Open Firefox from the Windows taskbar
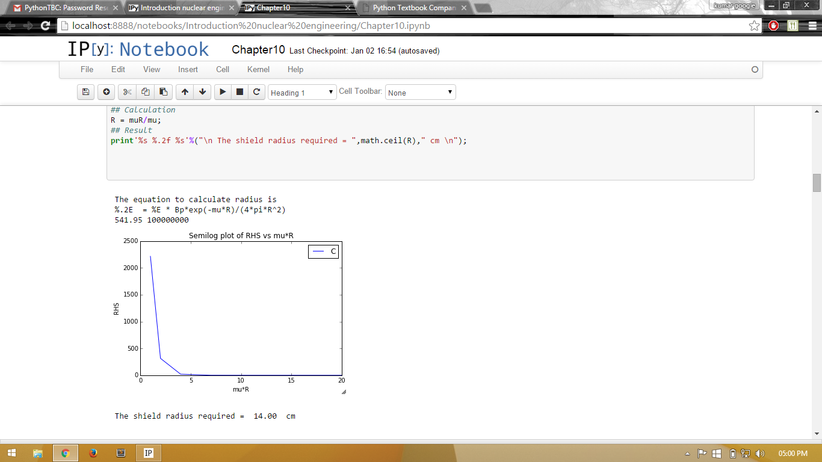 pyautogui.click(x=93, y=453)
